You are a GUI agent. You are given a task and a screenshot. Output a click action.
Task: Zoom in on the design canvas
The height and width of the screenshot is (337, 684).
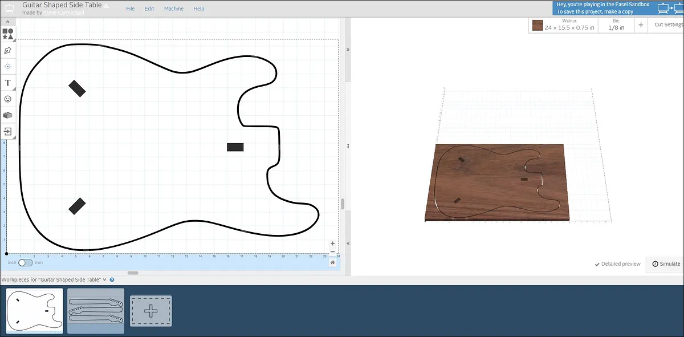pyautogui.click(x=332, y=243)
